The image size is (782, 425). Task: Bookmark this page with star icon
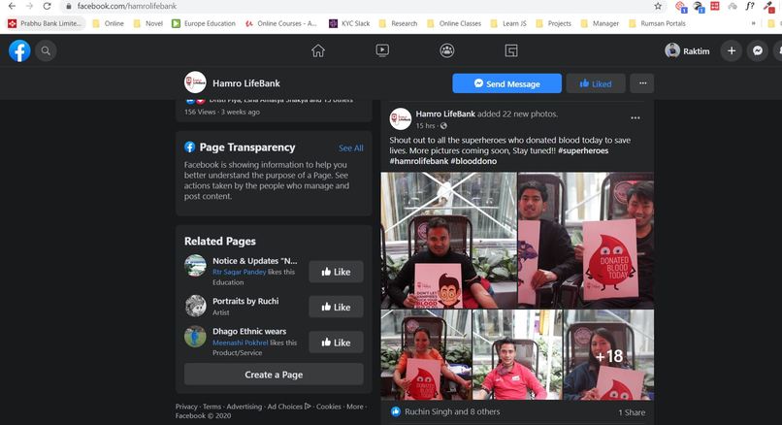coord(658,6)
